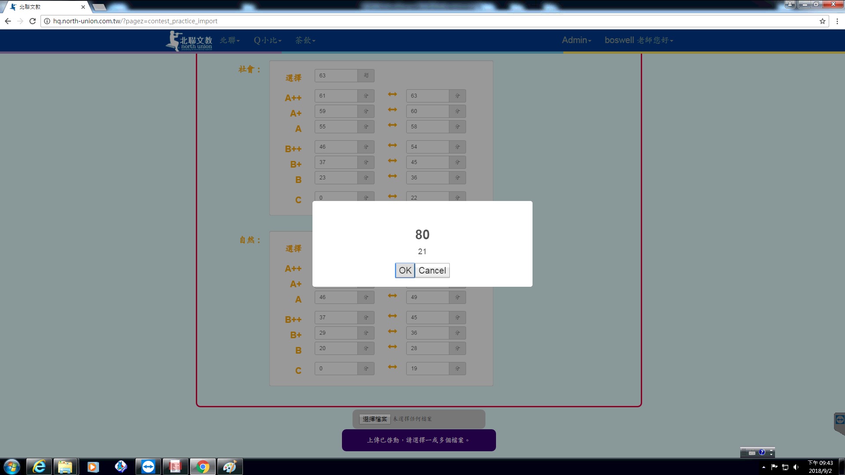Click Cancel in the dialog

pos(432,270)
